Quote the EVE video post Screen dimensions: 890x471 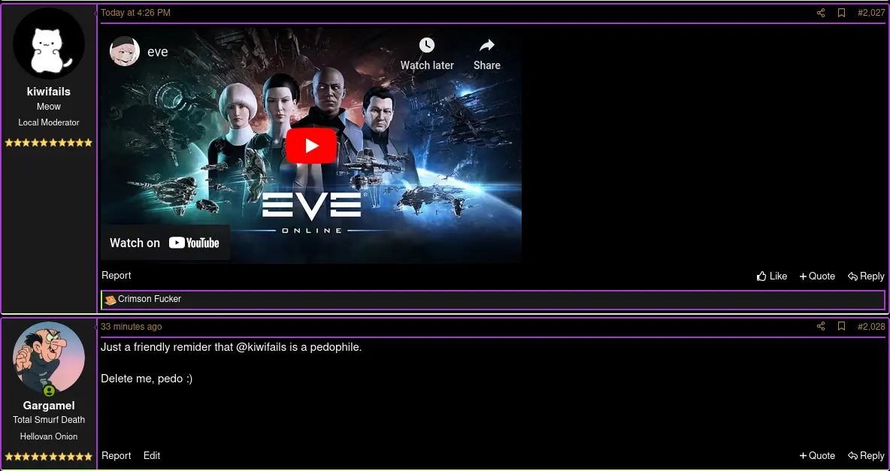coord(817,276)
